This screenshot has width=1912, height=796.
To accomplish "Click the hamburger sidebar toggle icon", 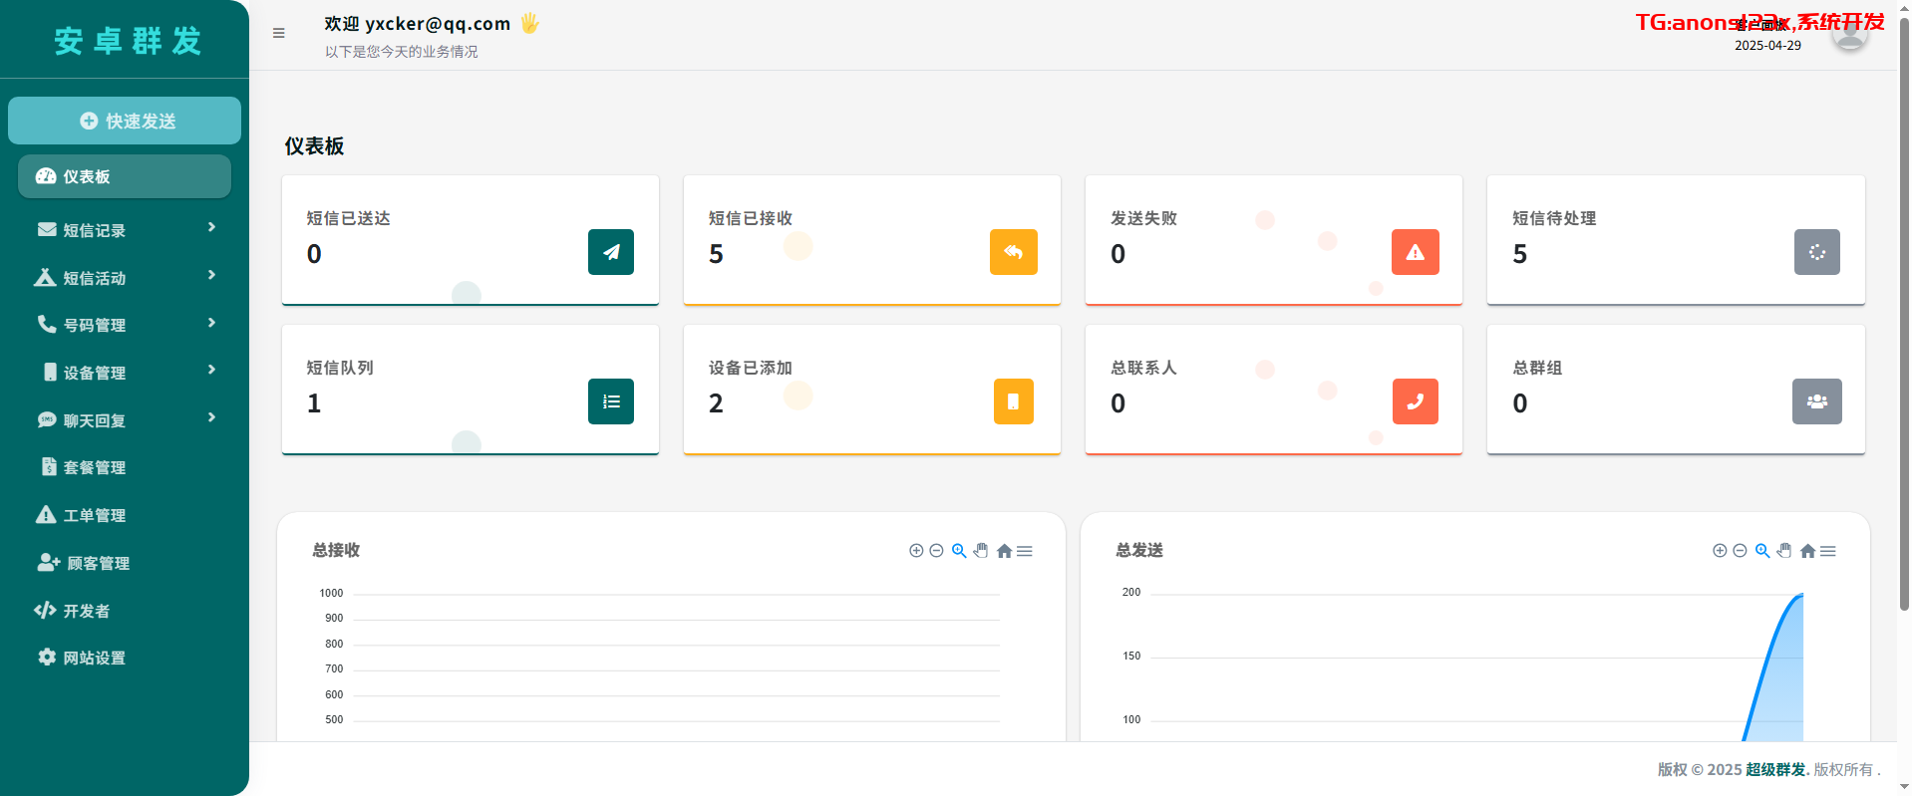I will pyautogui.click(x=279, y=33).
